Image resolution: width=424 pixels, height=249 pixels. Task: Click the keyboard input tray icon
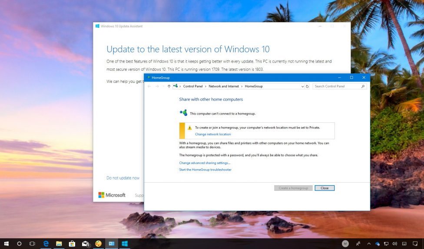point(404,244)
